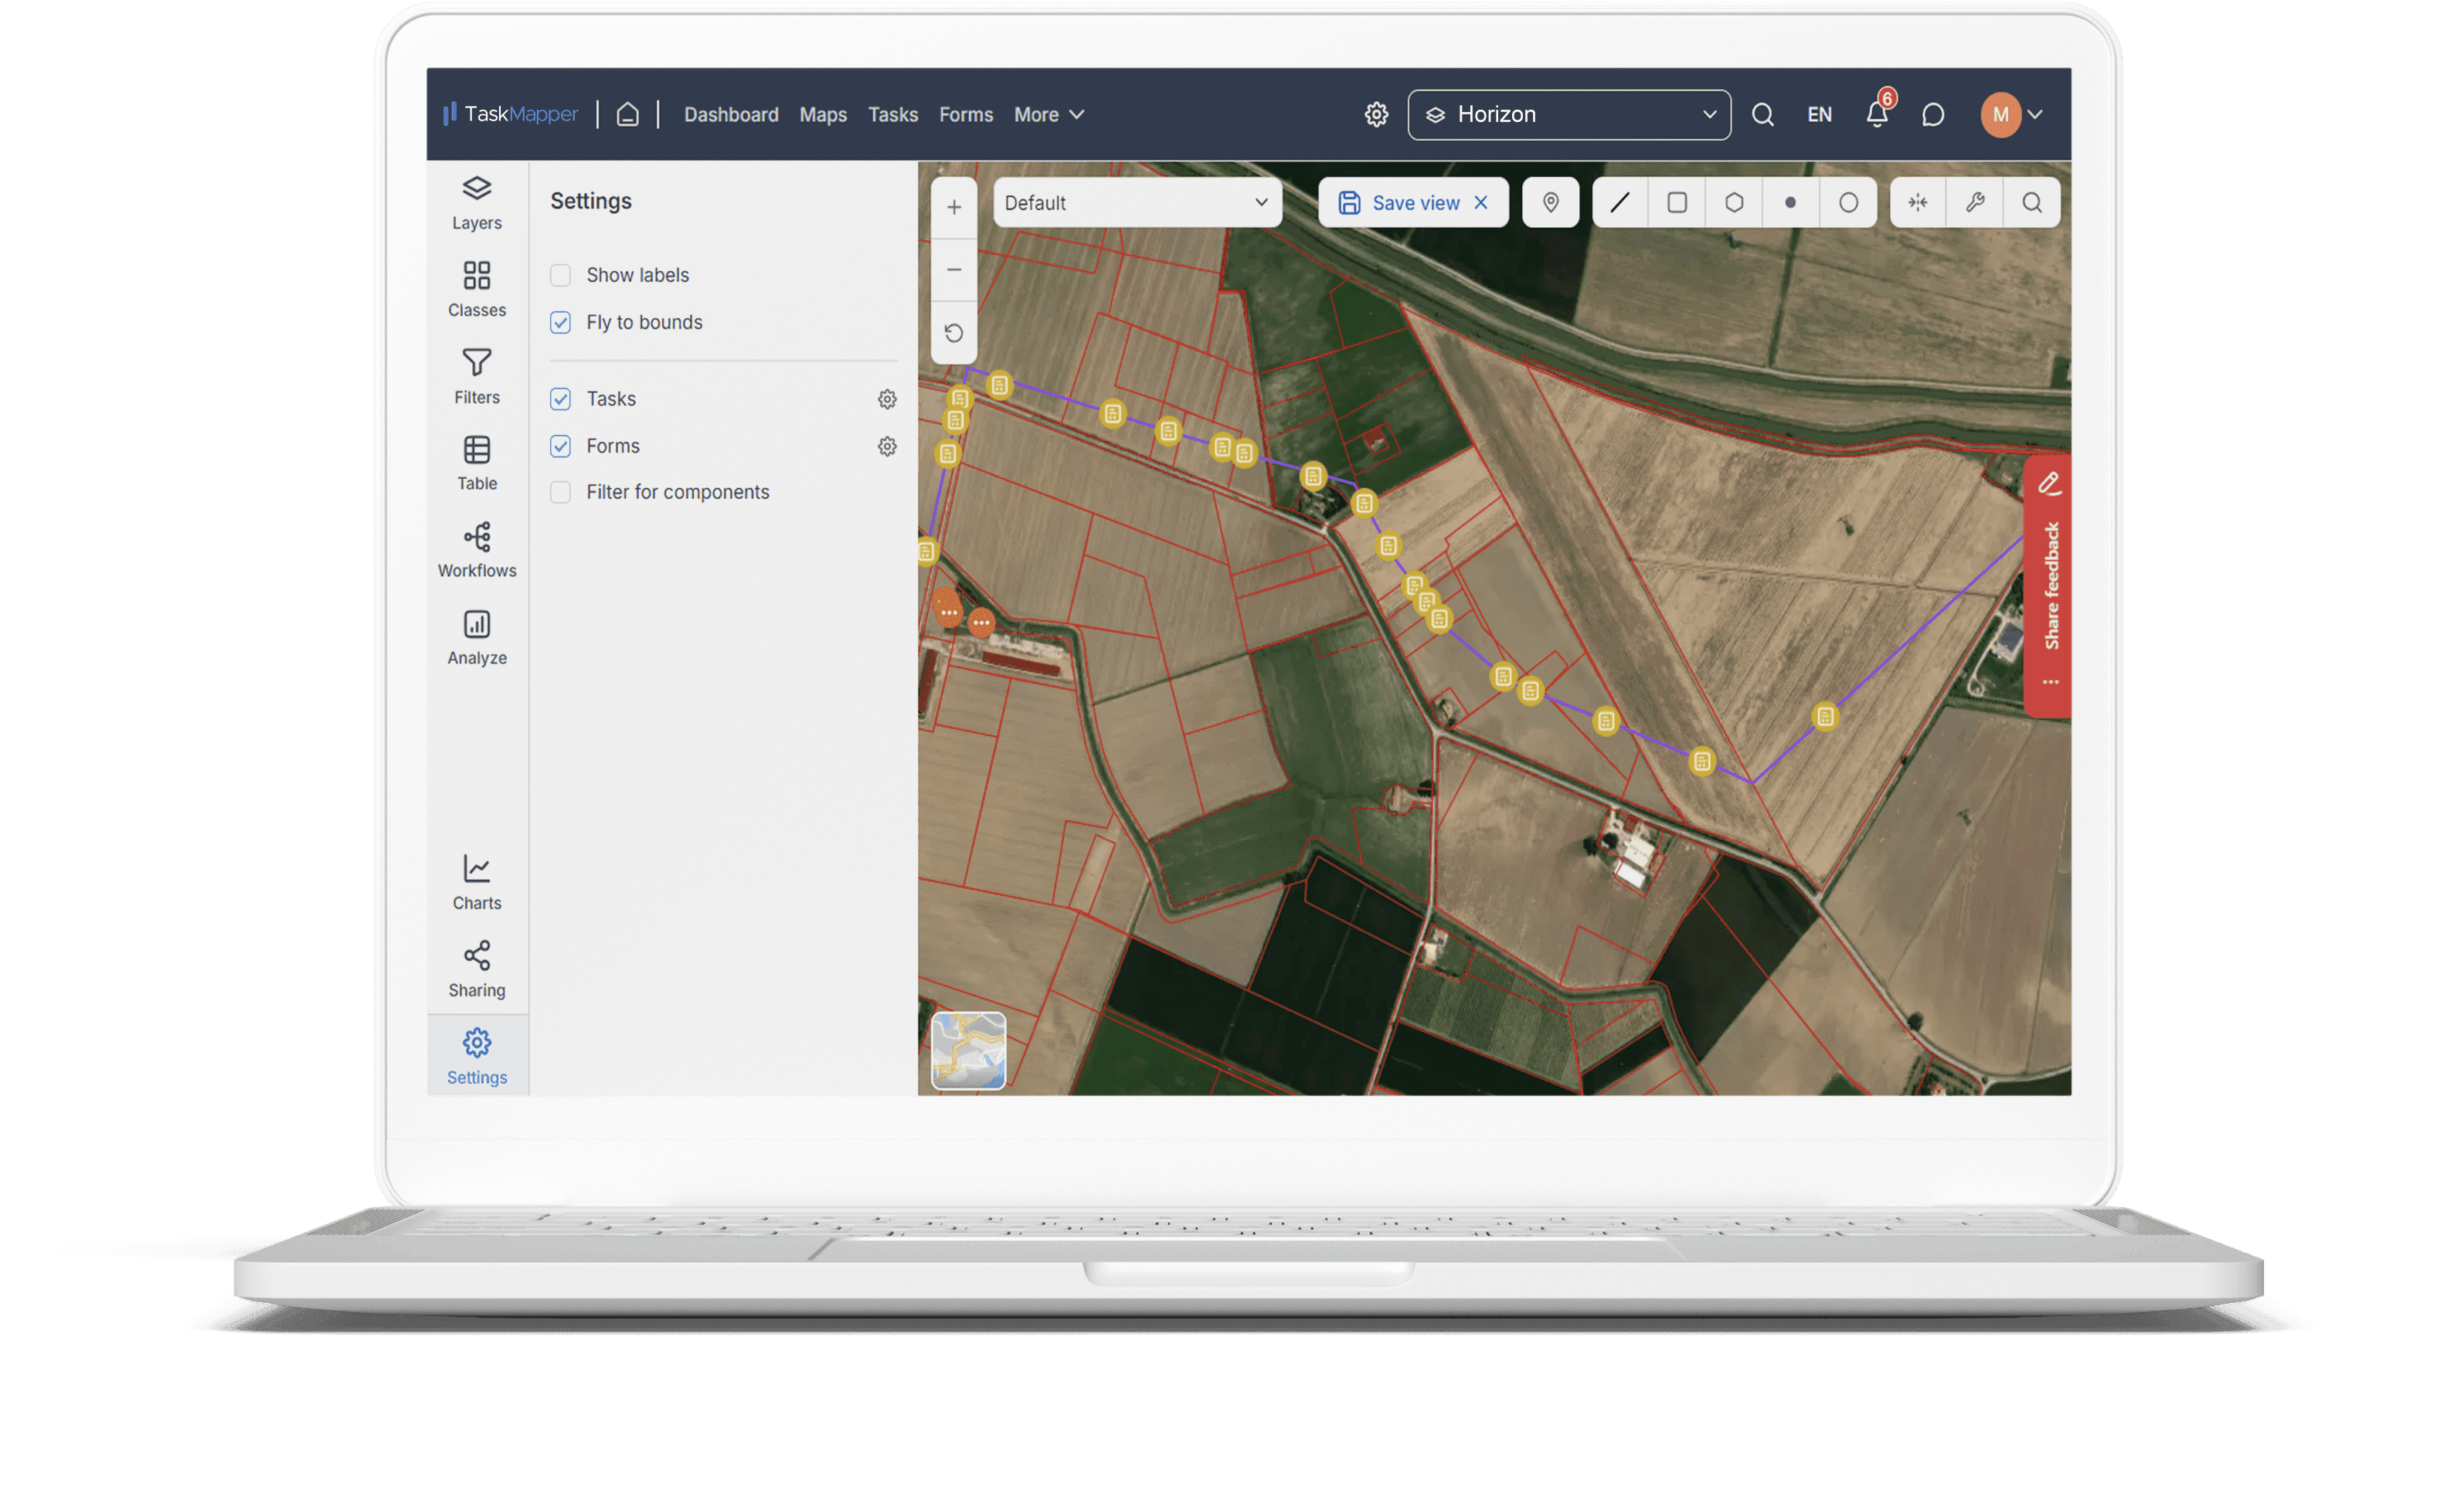This screenshot has width=2464, height=1500.
Task: Expand the More menu
Action: 1049,114
